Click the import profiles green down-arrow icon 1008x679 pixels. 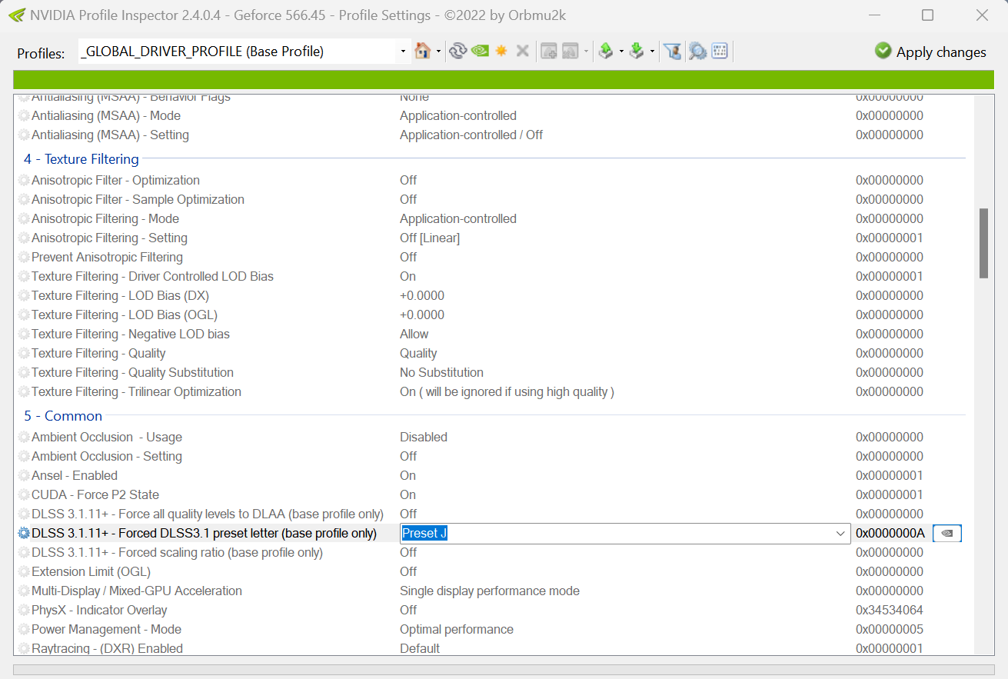coord(637,52)
